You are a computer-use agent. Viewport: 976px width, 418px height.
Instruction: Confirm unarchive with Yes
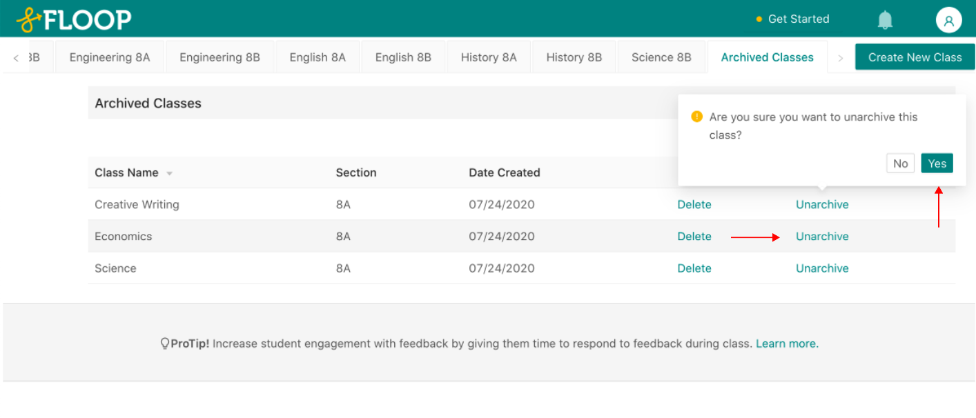(x=937, y=163)
